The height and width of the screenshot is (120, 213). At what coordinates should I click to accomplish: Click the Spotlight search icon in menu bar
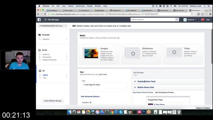(x=205, y=6)
